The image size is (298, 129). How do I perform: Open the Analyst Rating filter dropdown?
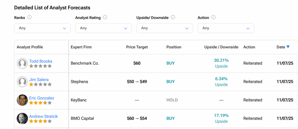[104, 28]
